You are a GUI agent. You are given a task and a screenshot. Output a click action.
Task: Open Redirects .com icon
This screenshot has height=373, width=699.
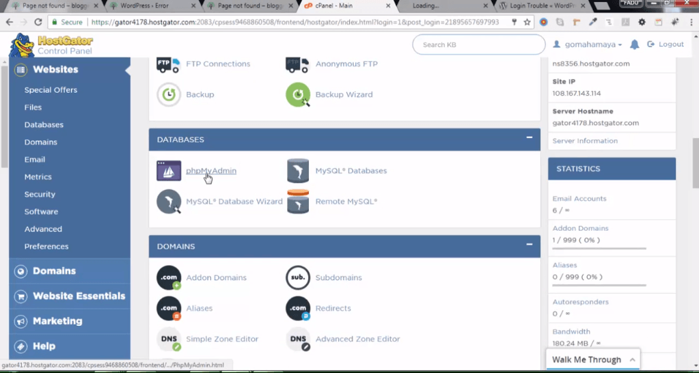(x=298, y=308)
